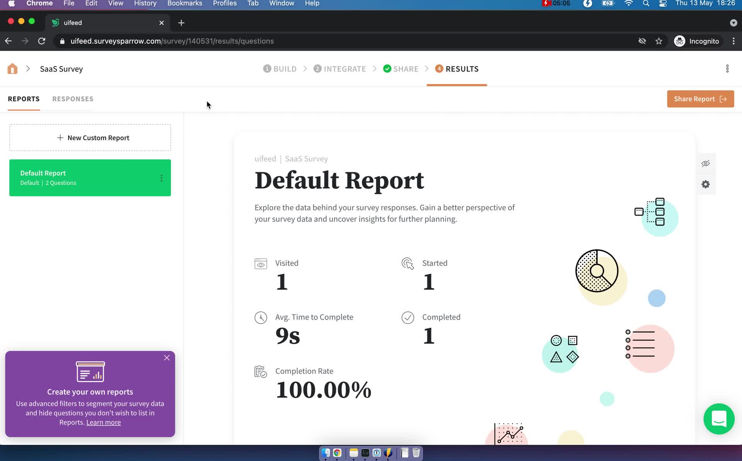
Task: Select the REPORTS tab
Action: coord(24,98)
